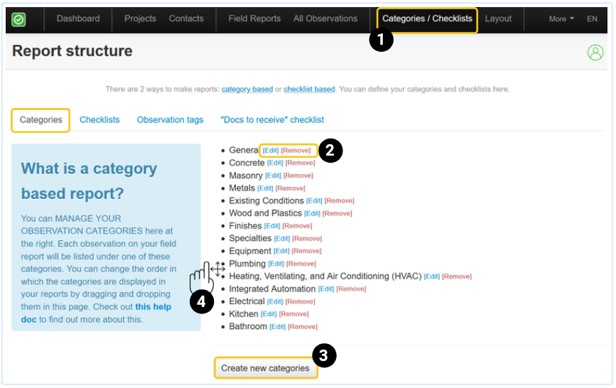The image size is (616, 388).
Task: Remove the Bathroom category
Action: 303,327
